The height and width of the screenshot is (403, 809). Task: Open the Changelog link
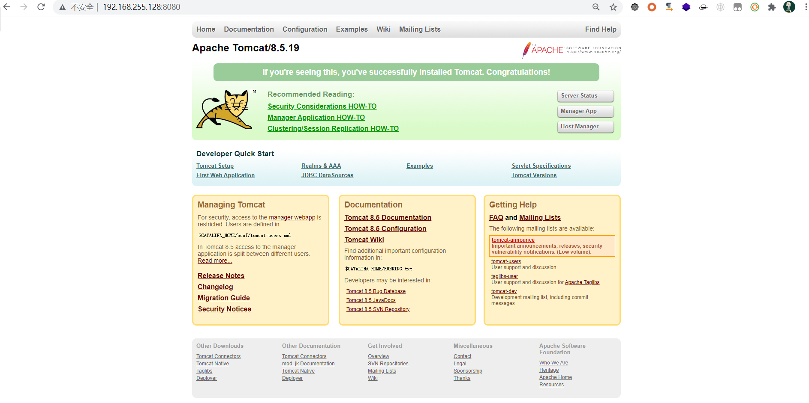coord(215,287)
